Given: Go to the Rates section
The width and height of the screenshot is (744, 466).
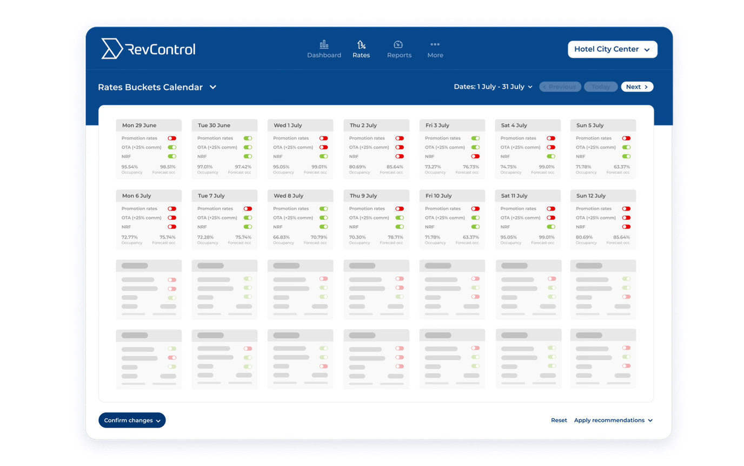Looking at the screenshot, I should [x=361, y=49].
